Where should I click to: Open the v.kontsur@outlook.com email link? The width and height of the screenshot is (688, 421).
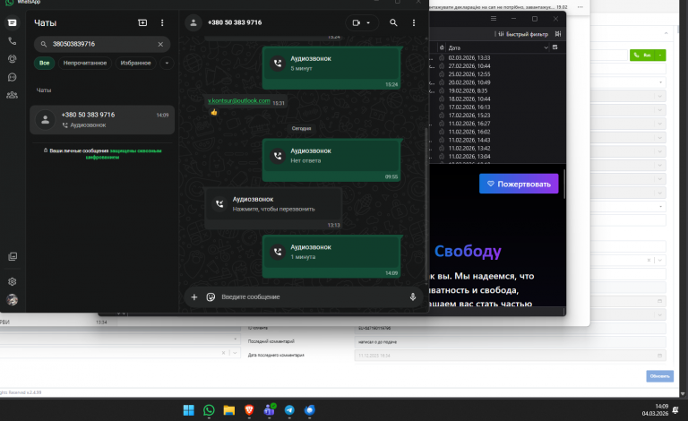pos(238,101)
